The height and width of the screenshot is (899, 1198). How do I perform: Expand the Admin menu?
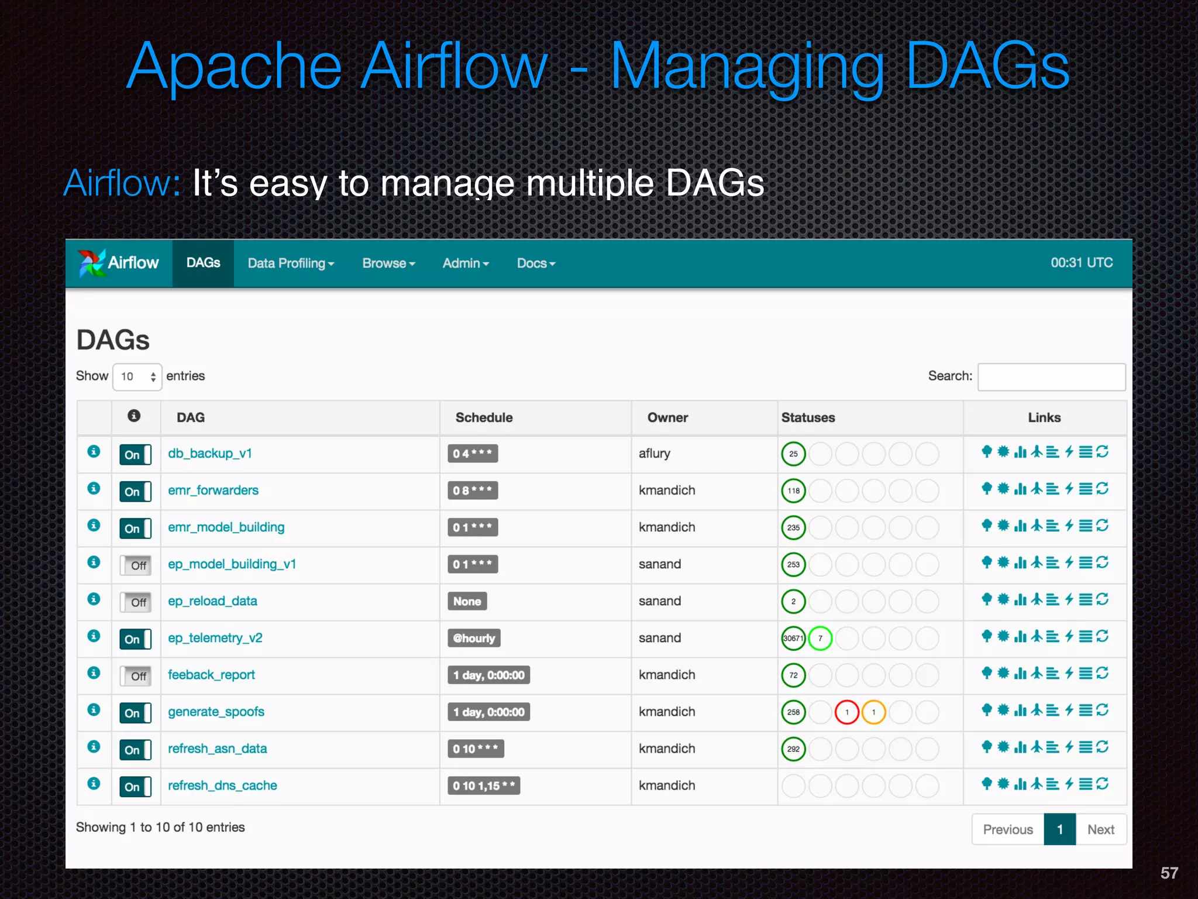click(466, 263)
